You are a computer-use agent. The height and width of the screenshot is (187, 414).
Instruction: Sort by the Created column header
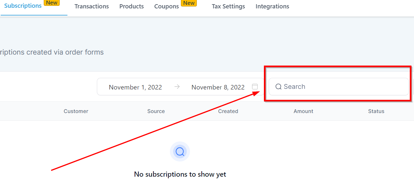click(x=228, y=111)
